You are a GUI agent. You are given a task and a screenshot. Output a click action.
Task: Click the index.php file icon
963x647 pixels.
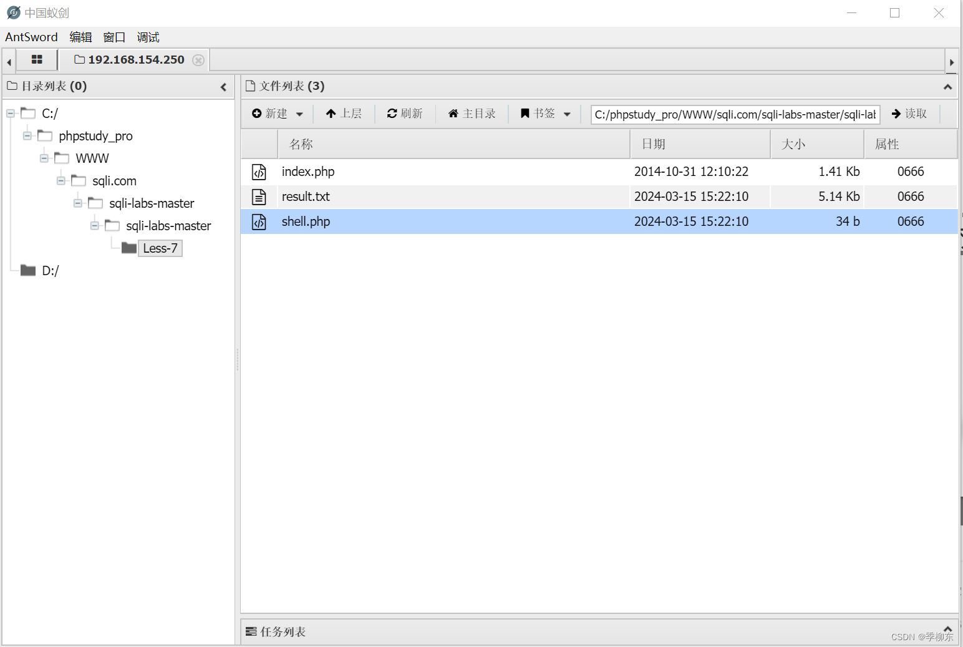tap(259, 172)
